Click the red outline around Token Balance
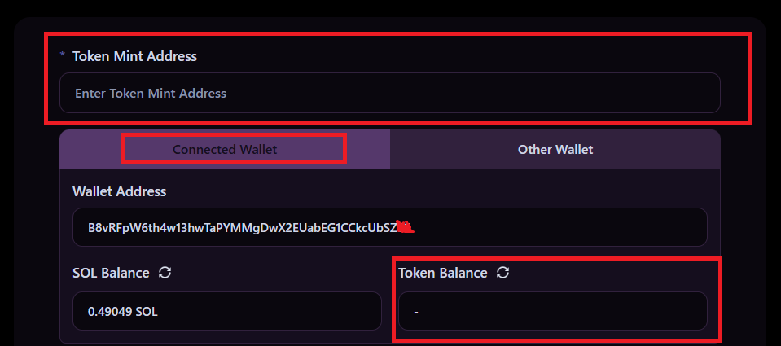 point(719,298)
